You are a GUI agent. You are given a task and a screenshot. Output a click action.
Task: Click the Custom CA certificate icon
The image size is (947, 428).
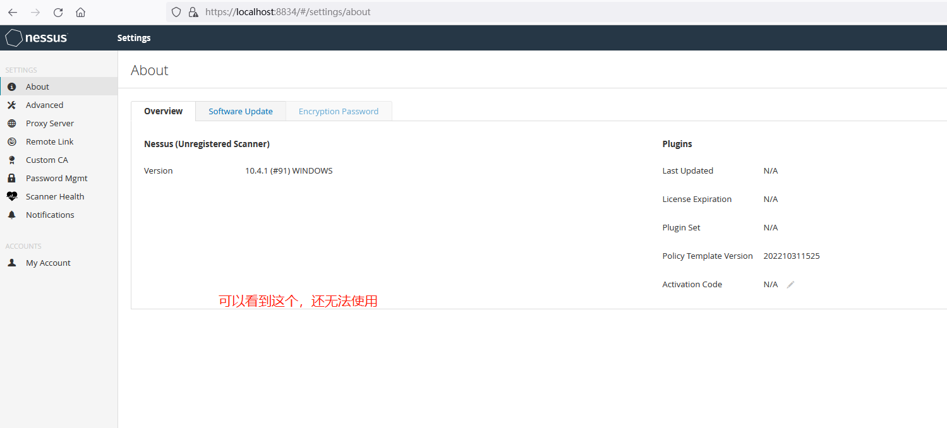point(11,160)
